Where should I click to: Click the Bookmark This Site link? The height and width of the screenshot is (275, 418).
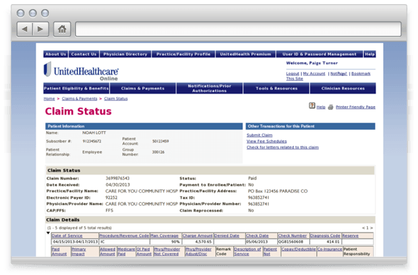[x=361, y=74]
